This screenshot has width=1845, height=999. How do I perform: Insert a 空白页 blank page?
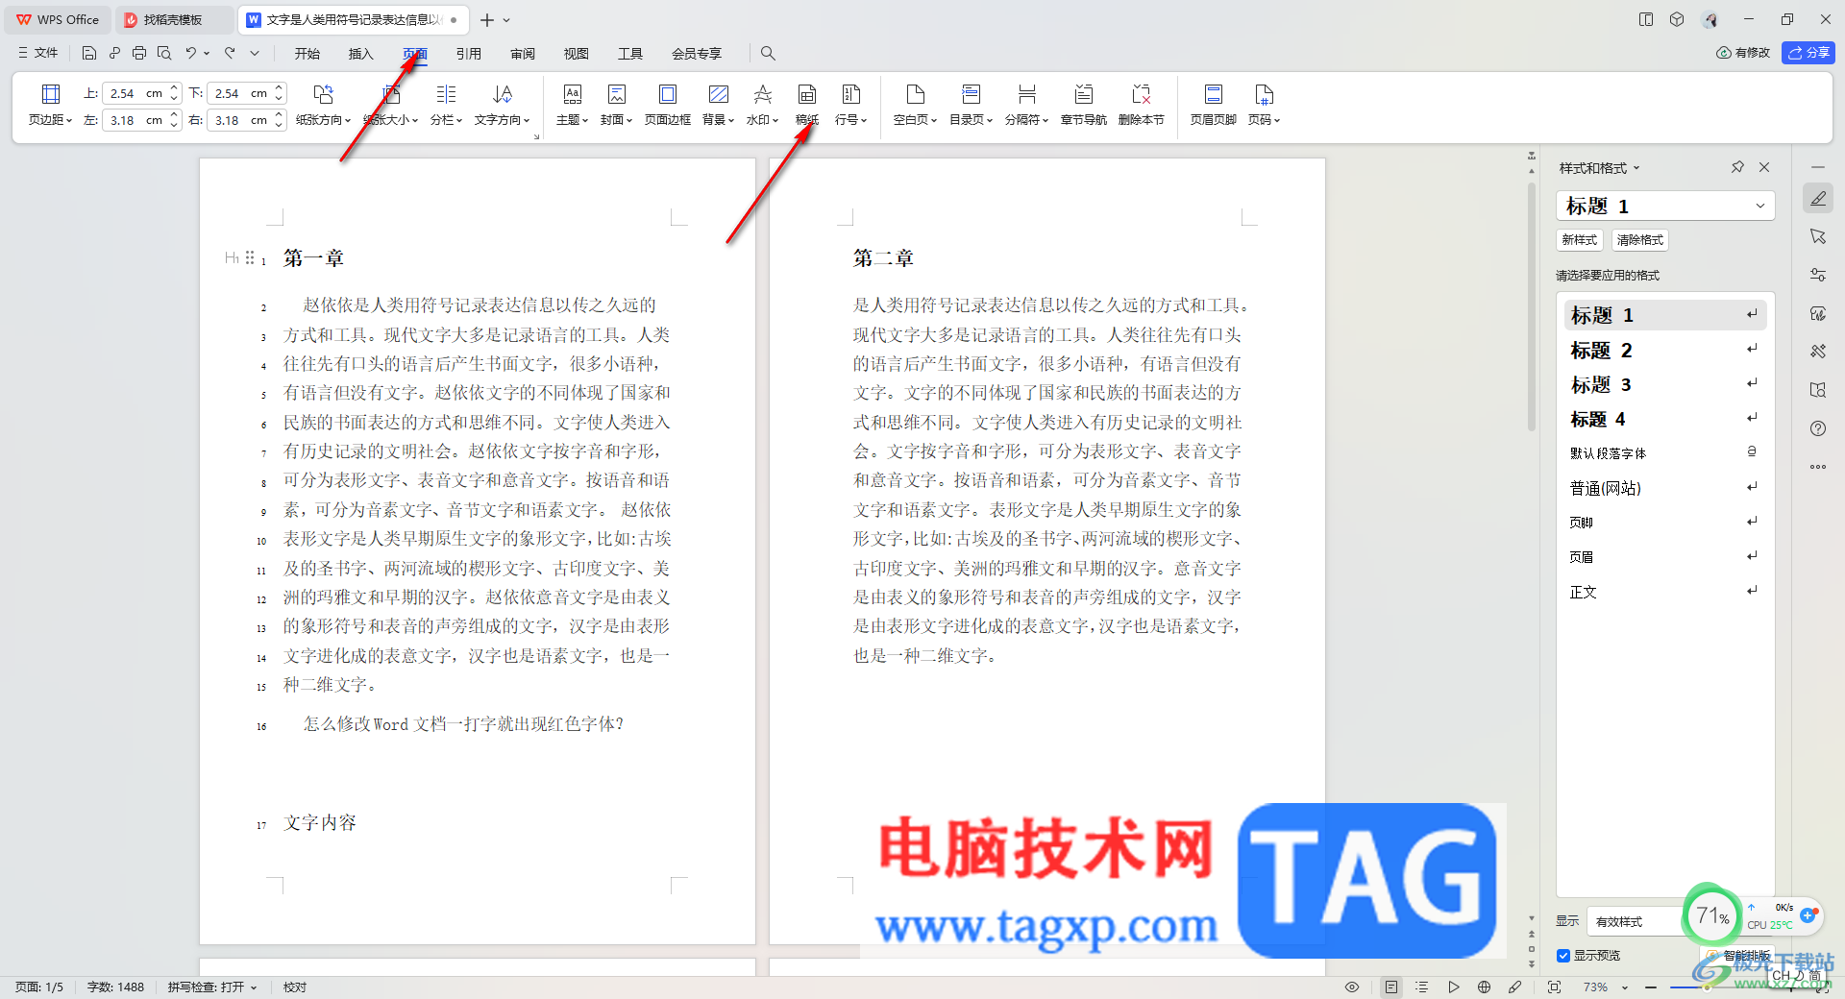[x=915, y=105]
